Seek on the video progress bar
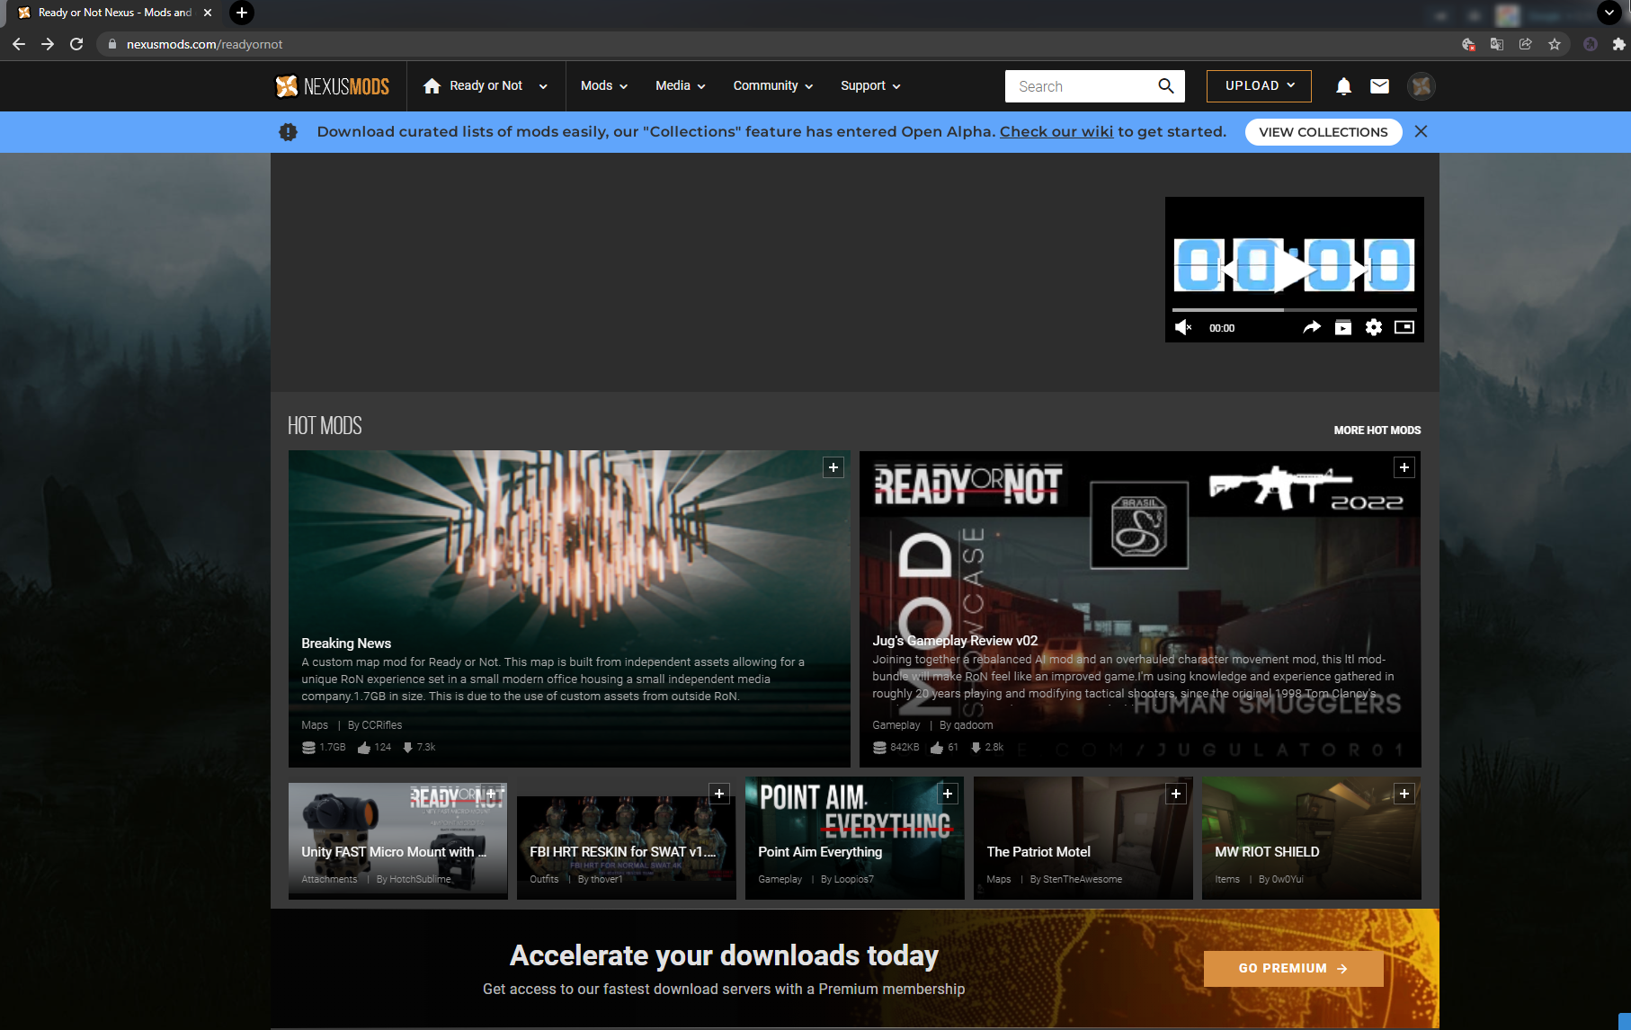1631x1030 pixels. click(1294, 310)
